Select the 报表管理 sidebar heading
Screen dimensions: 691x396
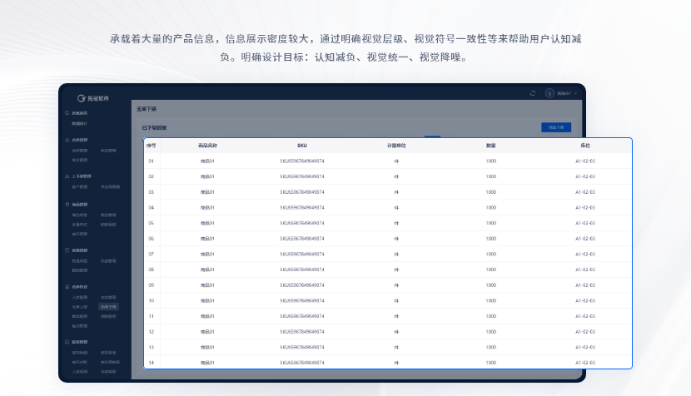80,342
